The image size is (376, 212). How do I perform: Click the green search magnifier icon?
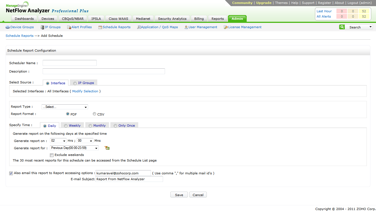coord(342,27)
